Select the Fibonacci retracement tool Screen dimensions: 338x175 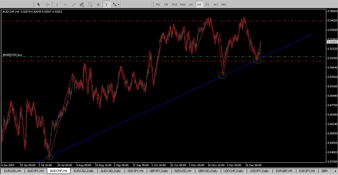pyautogui.click(x=90, y=4)
